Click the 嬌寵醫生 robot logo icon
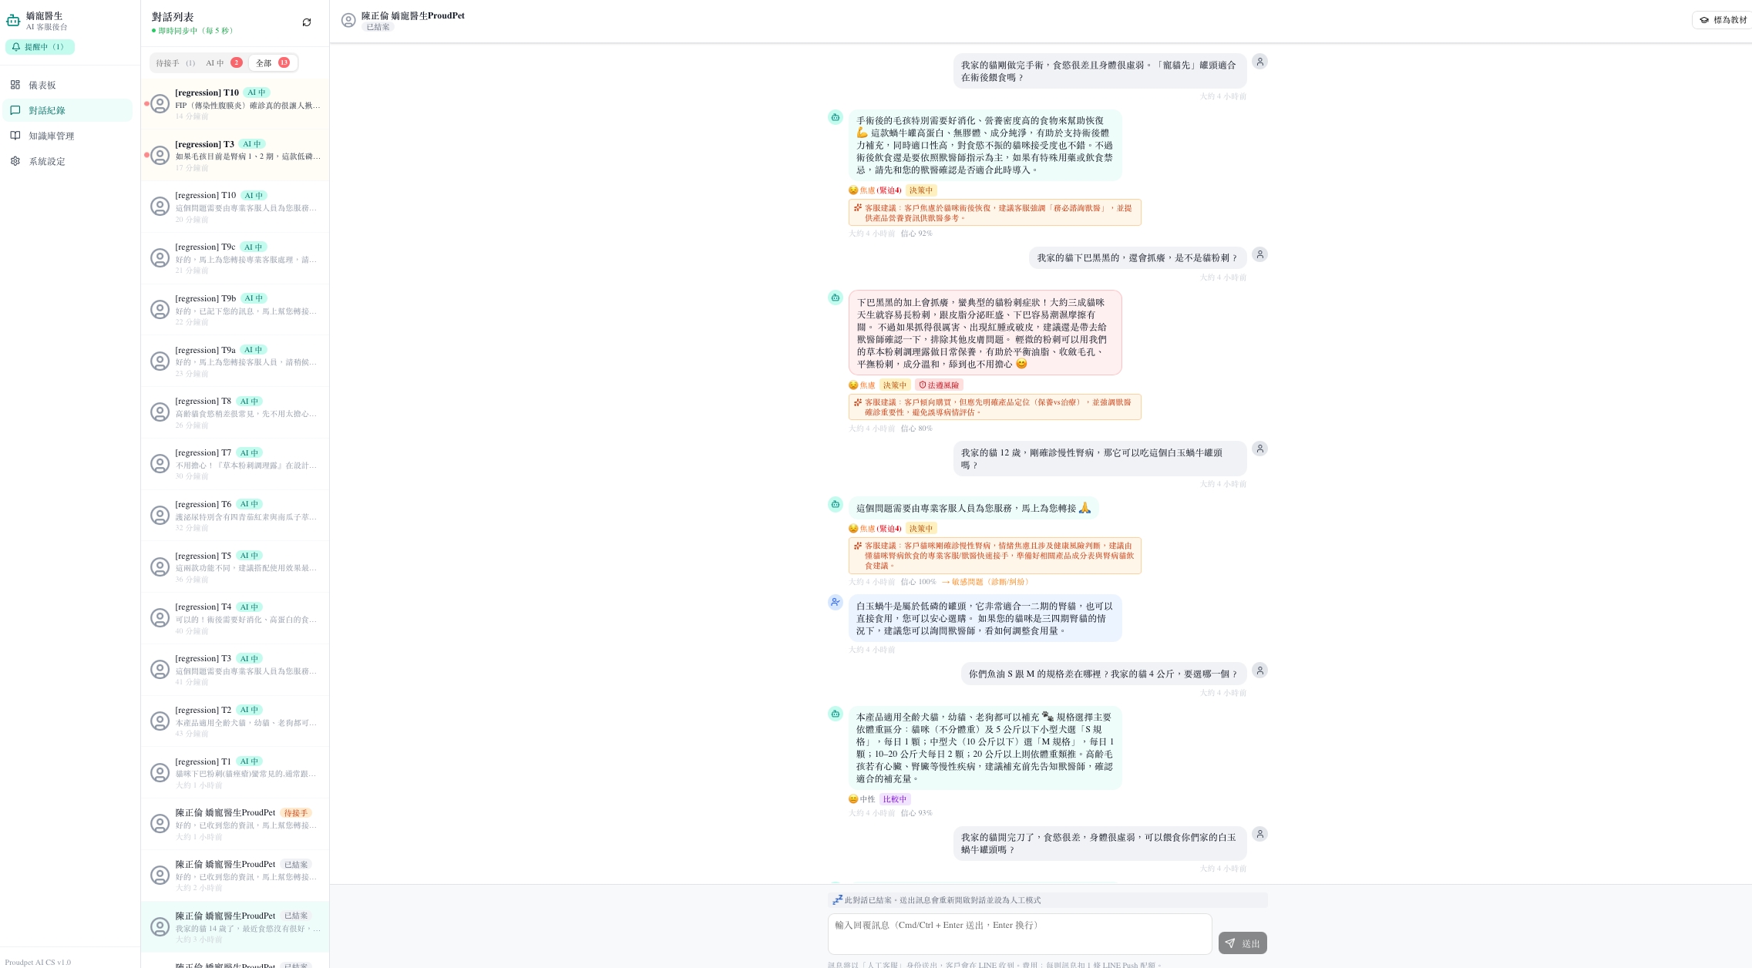Viewport: 1752px width, 968px height. 13,21
